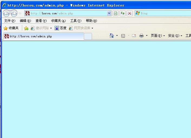The height and width of the screenshot is (138, 191).
Task: Go forward with the Forward arrow button
Action: coord(14,13)
